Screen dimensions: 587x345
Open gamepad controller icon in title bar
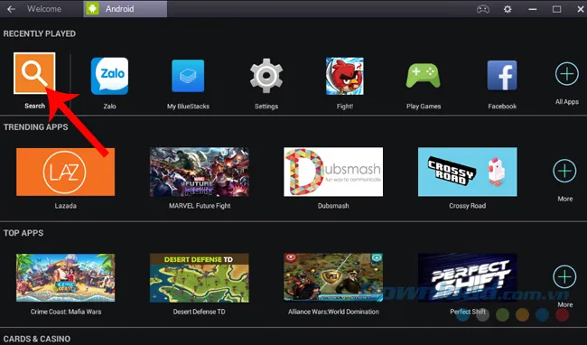pyautogui.click(x=483, y=9)
